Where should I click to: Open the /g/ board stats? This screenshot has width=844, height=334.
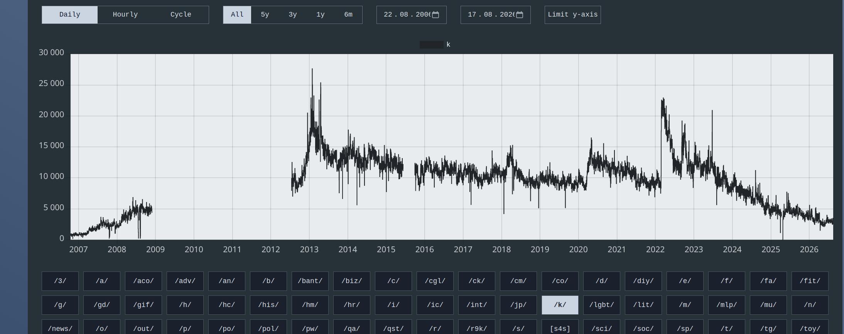point(60,305)
